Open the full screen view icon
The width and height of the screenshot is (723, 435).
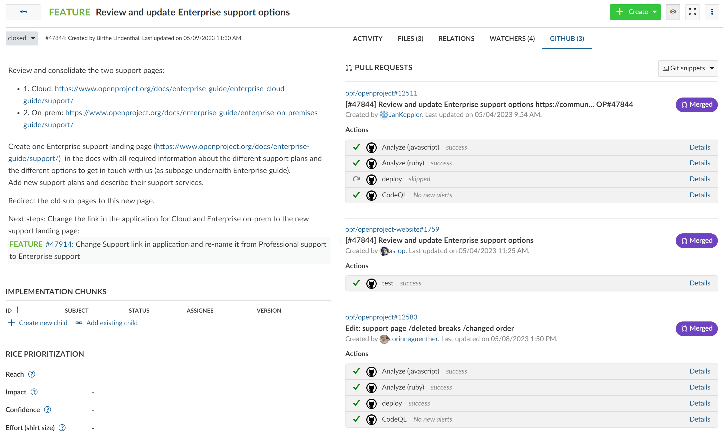click(692, 12)
